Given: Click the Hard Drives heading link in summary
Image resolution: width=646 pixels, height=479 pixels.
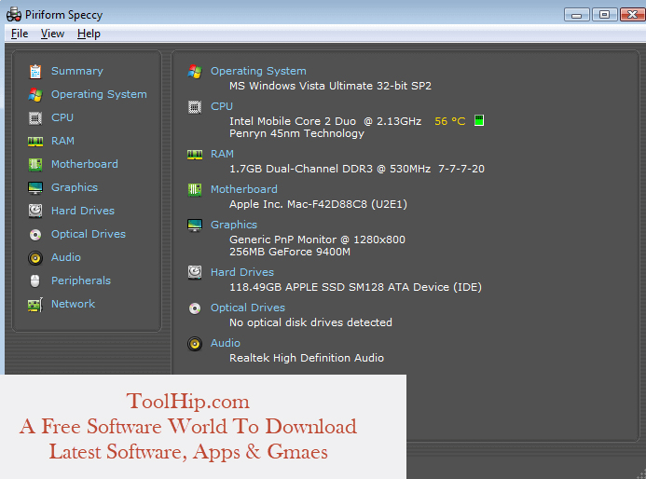Looking at the screenshot, I should pos(242,272).
